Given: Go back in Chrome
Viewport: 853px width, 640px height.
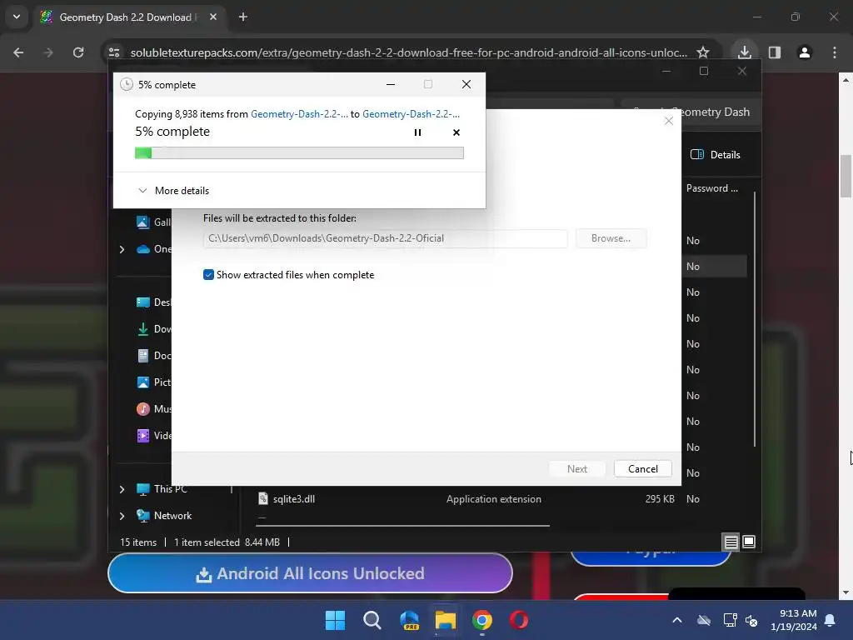Looking at the screenshot, I should pyautogui.click(x=18, y=52).
